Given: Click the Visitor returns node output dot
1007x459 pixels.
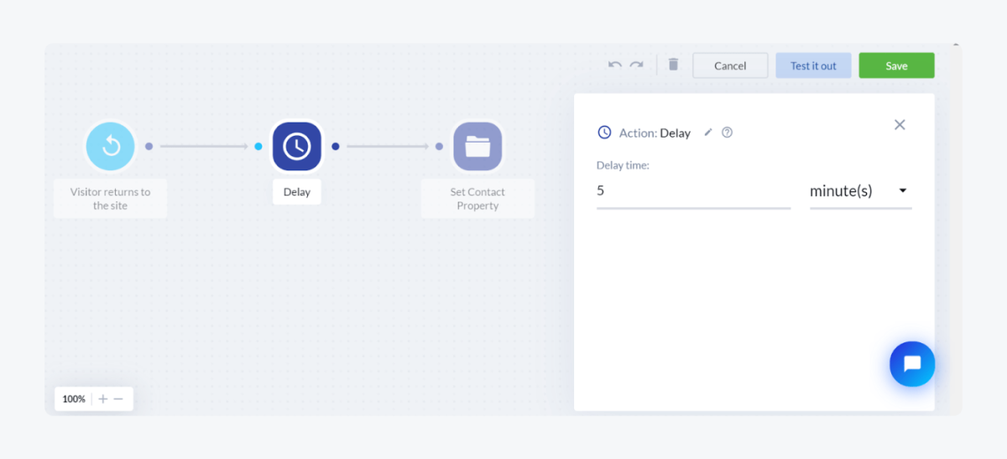Looking at the screenshot, I should 149,146.
